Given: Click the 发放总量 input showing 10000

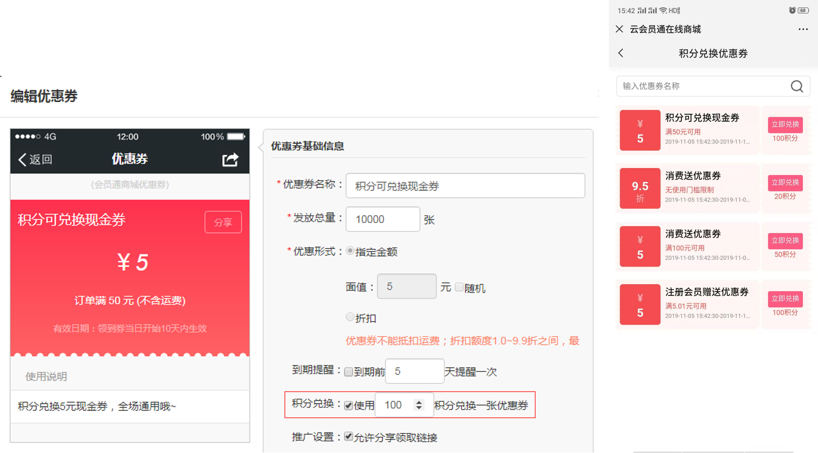Looking at the screenshot, I should (x=383, y=219).
